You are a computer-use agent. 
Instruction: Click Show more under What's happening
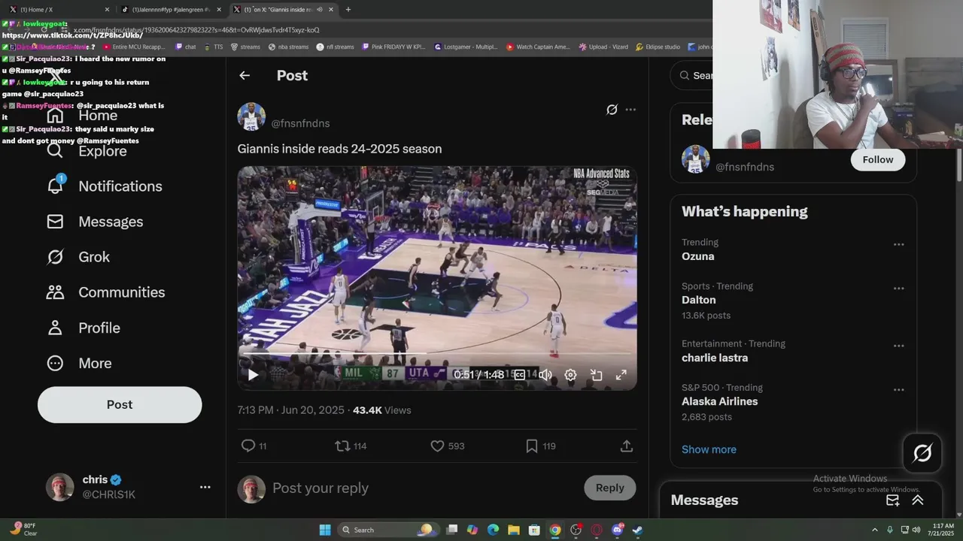click(x=709, y=449)
